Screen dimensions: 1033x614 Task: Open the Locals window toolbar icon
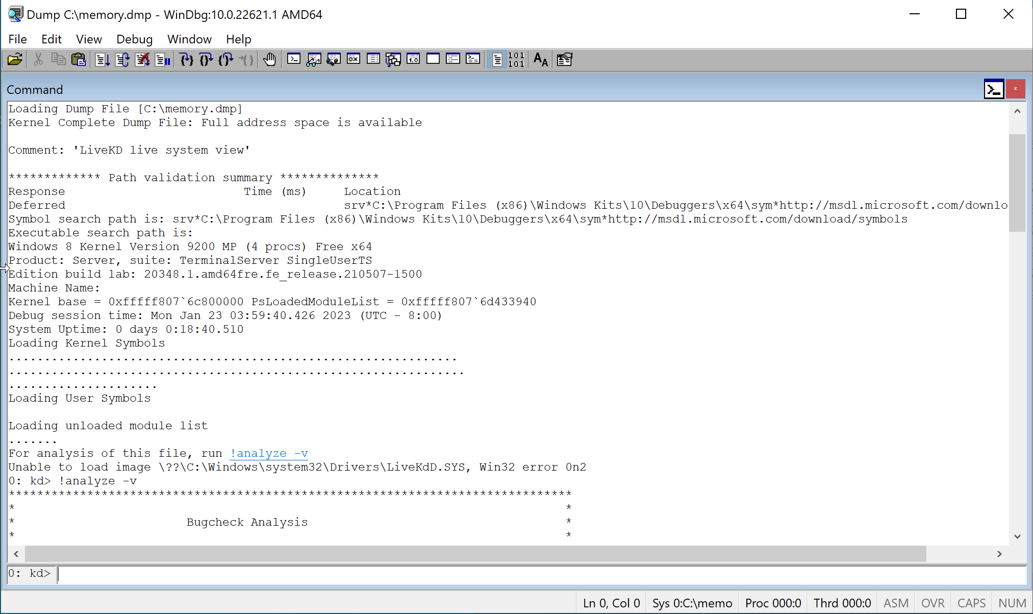pos(334,60)
